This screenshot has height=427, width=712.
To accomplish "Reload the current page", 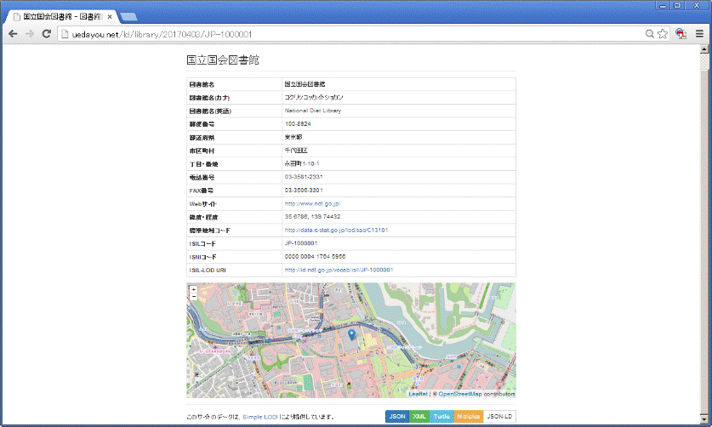I will pos(46,34).
